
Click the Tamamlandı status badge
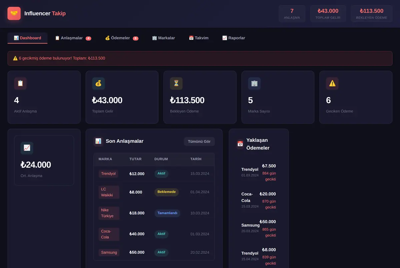tap(167, 213)
